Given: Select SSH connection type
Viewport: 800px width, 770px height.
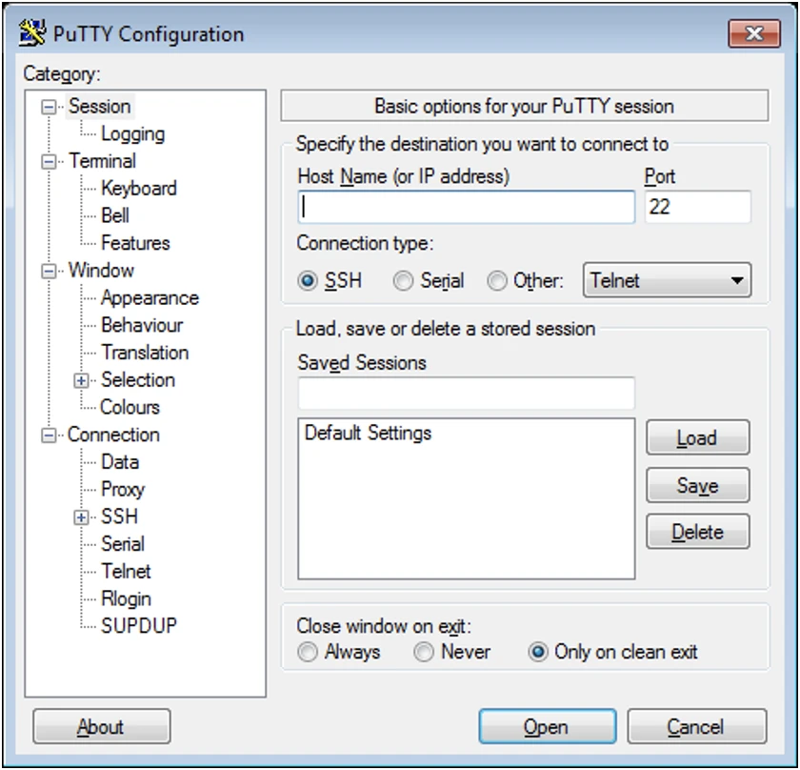Looking at the screenshot, I should click(x=308, y=281).
